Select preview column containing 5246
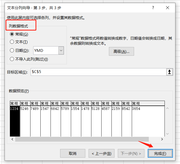180x164 pixels. coord(25,119)
